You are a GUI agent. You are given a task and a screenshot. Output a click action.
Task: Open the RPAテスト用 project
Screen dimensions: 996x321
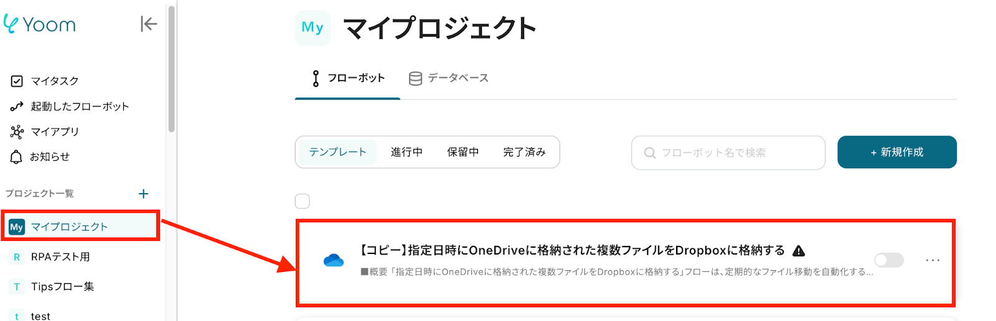(60, 256)
